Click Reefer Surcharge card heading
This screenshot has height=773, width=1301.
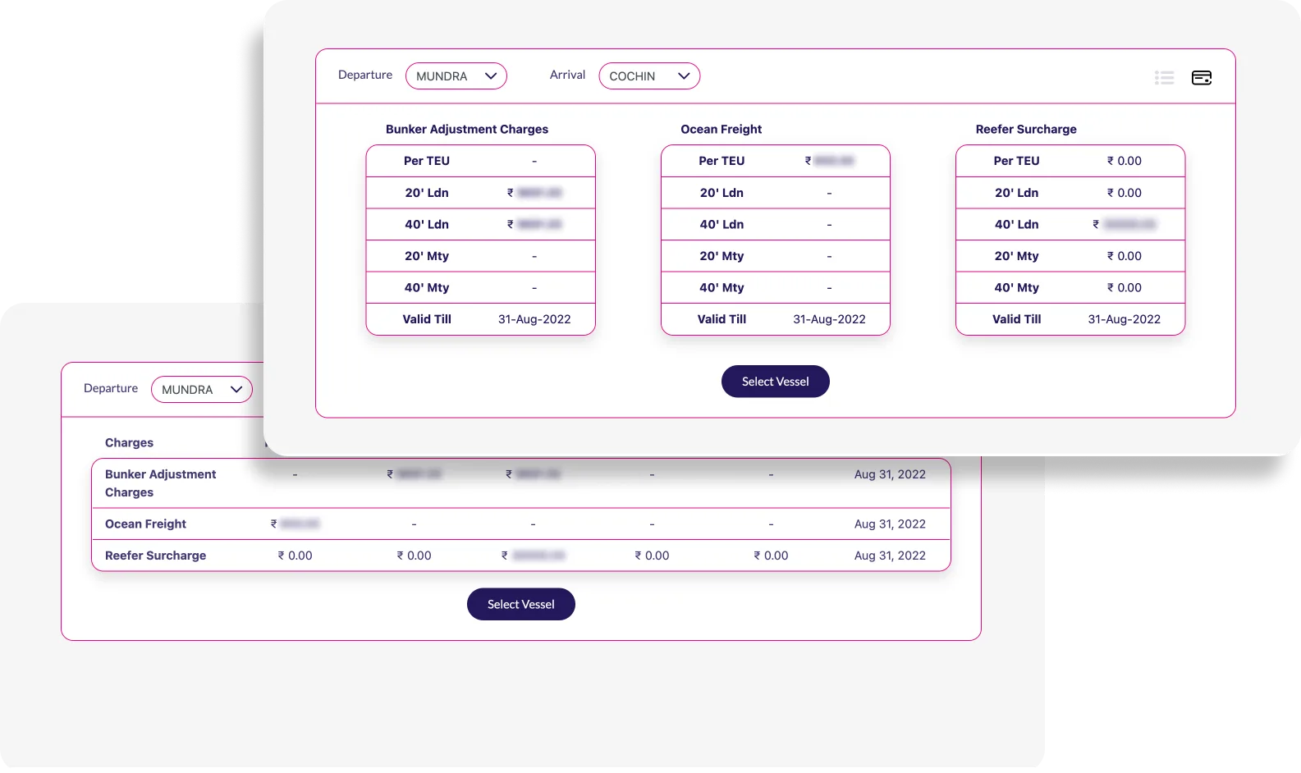pos(1026,129)
